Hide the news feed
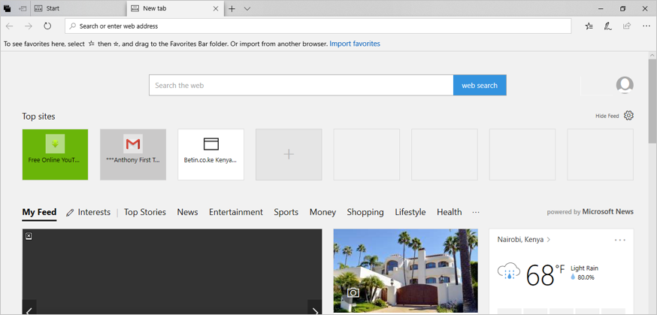This screenshot has width=657, height=315. pos(607,116)
